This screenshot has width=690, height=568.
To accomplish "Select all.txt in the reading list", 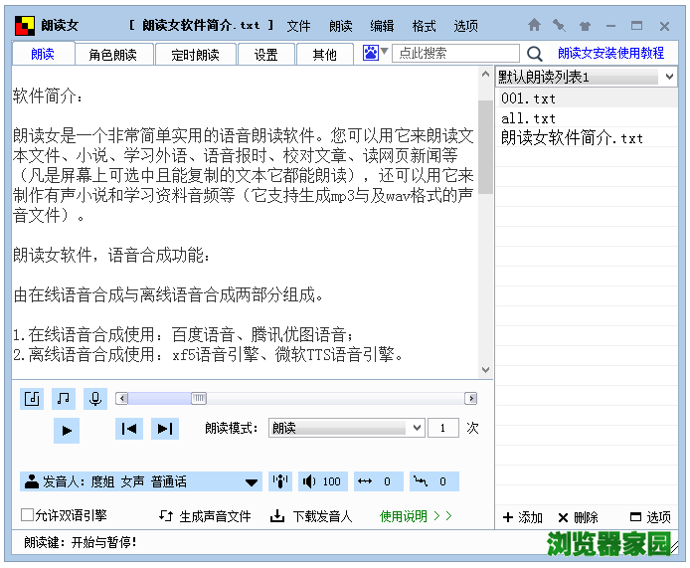I will click(529, 118).
